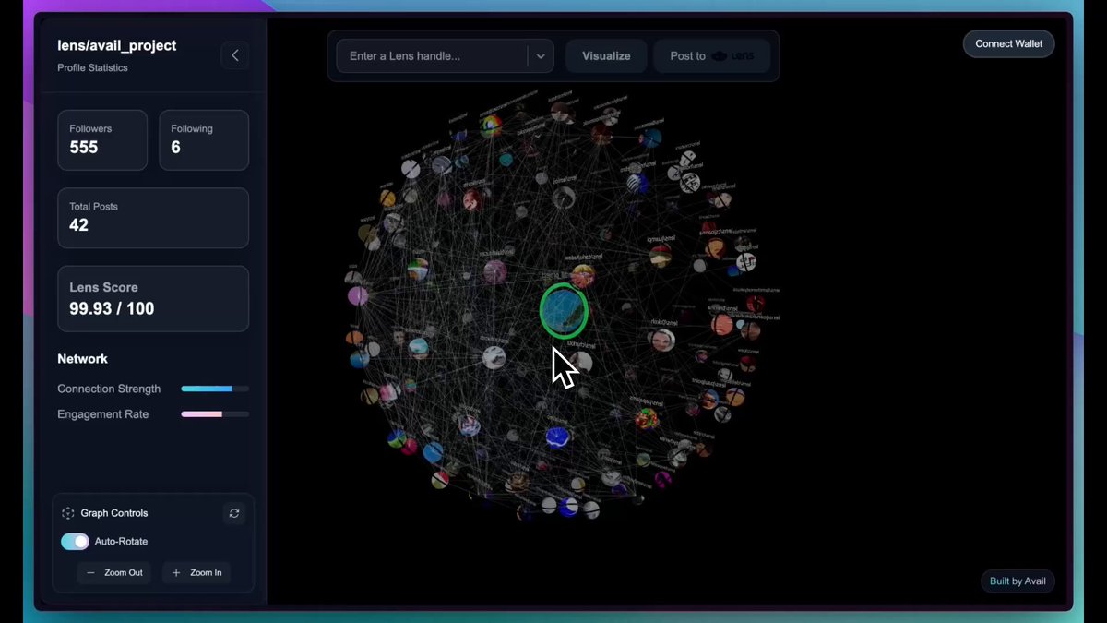Open the Built by Avail link
This screenshot has width=1107, height=623.
1018,581
